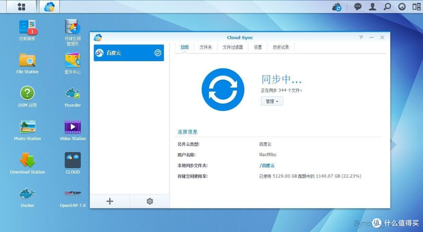Launch File Station desktop icon
This screenshot has width=423, height=232.
coord(27,63)
